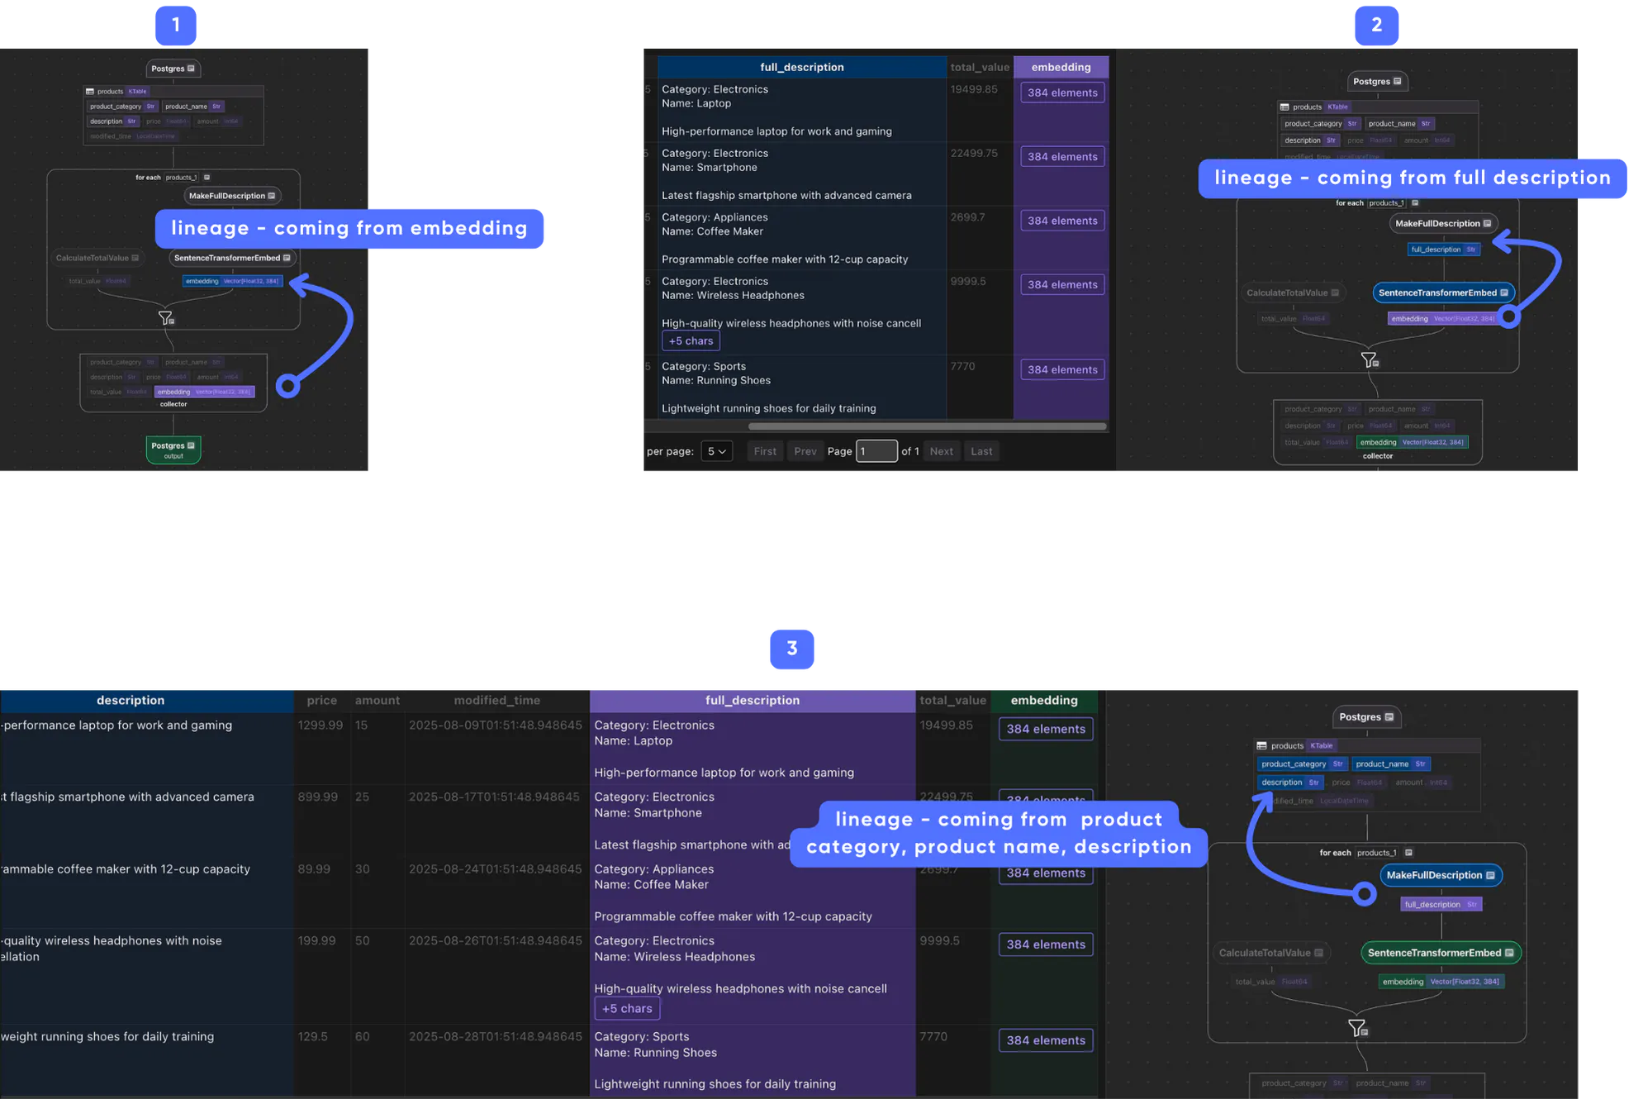This screenshot has width=1643, height=1099.
Task: Click the icon on SentenceTransformerEmbed node
Action: click(285, 258)
